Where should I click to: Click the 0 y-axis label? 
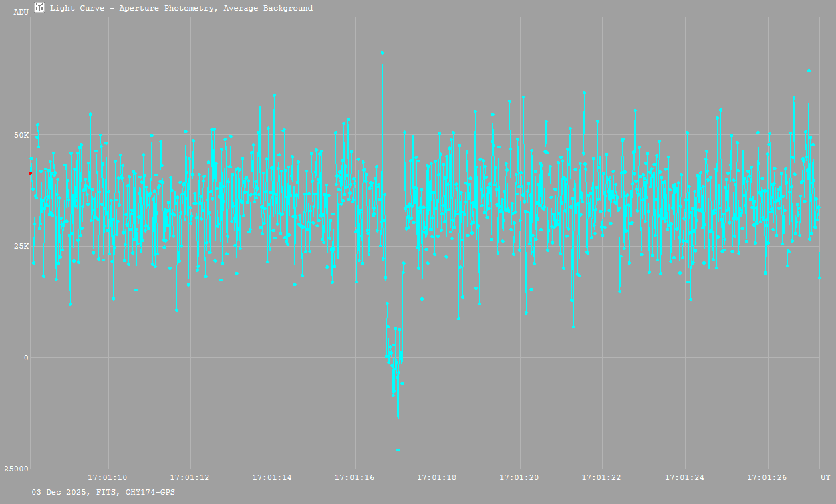[x=26, y=358]
